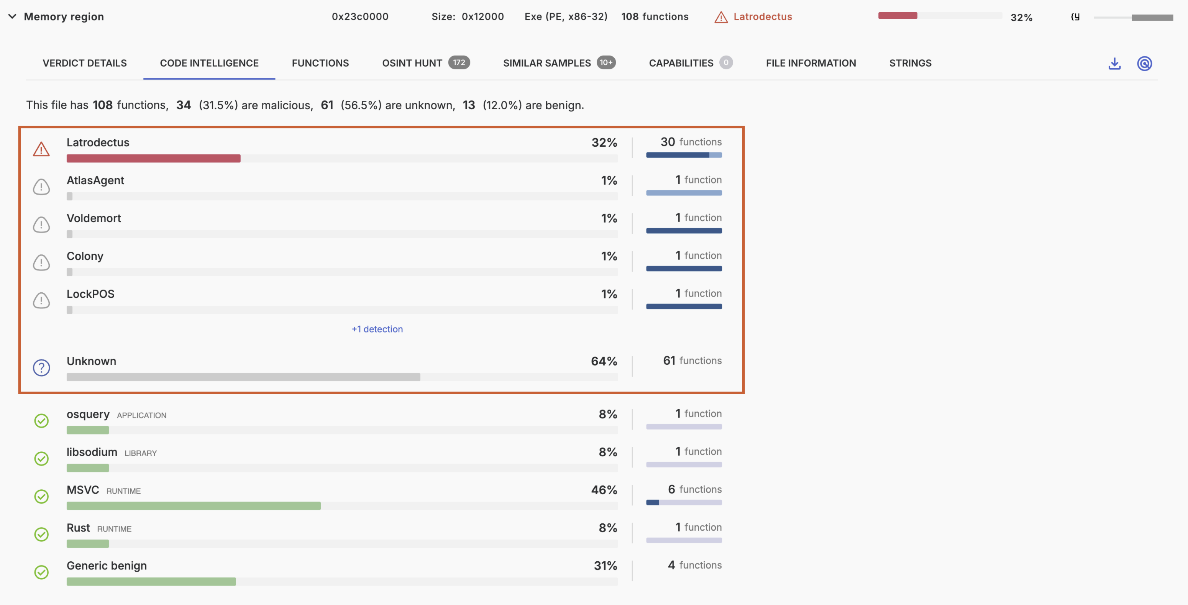The width and height of the screenshot is (1188, 605).
Task: Expand hidden detections via +1 detection
Action: click(377, 329)
